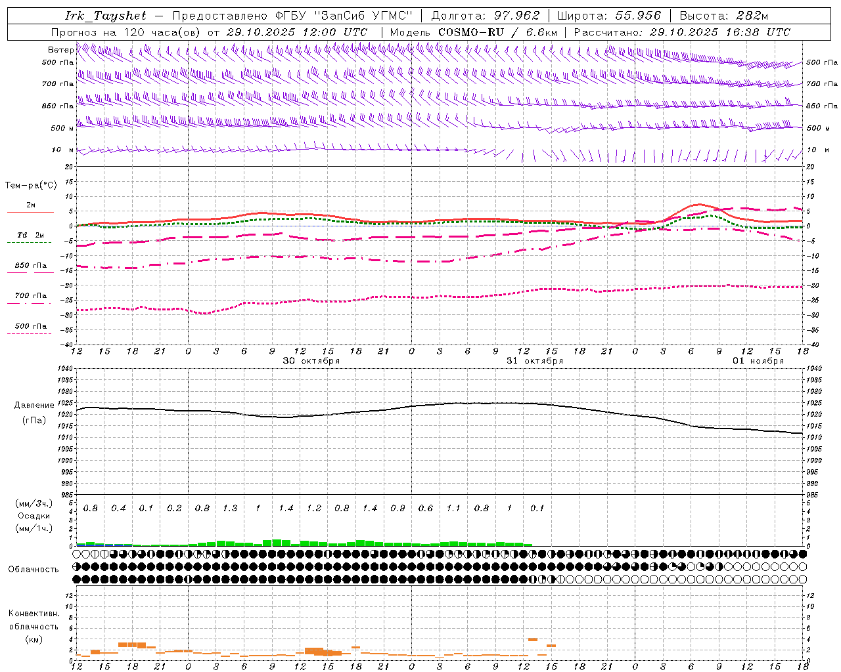
Task: Click the Облачность cloud cover row label
Action: pyautogui.click(x=34, y=570)
